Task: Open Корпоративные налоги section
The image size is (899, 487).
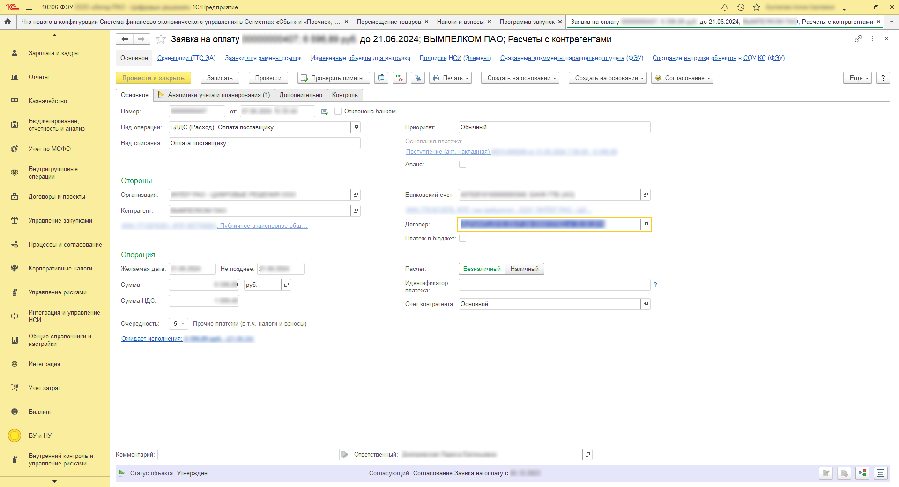Action: (x=60, y=269)
